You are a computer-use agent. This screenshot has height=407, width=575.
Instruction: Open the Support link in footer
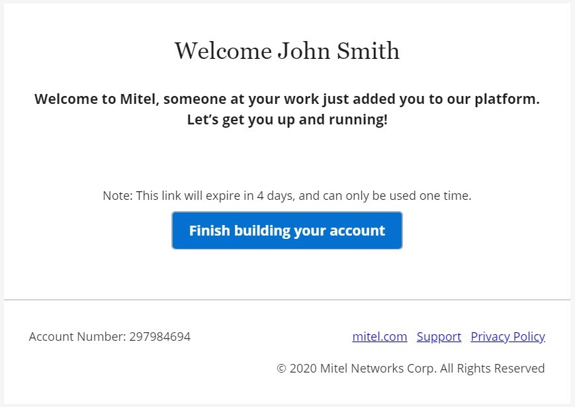(439, 336)
